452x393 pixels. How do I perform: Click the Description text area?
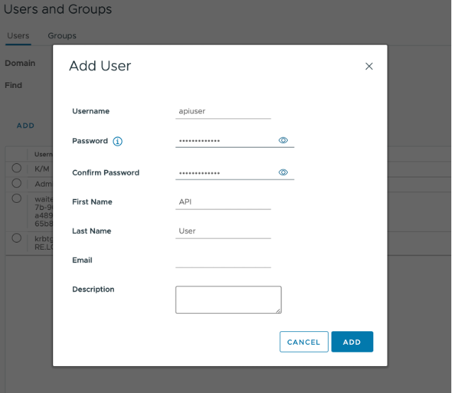(228, 299)
